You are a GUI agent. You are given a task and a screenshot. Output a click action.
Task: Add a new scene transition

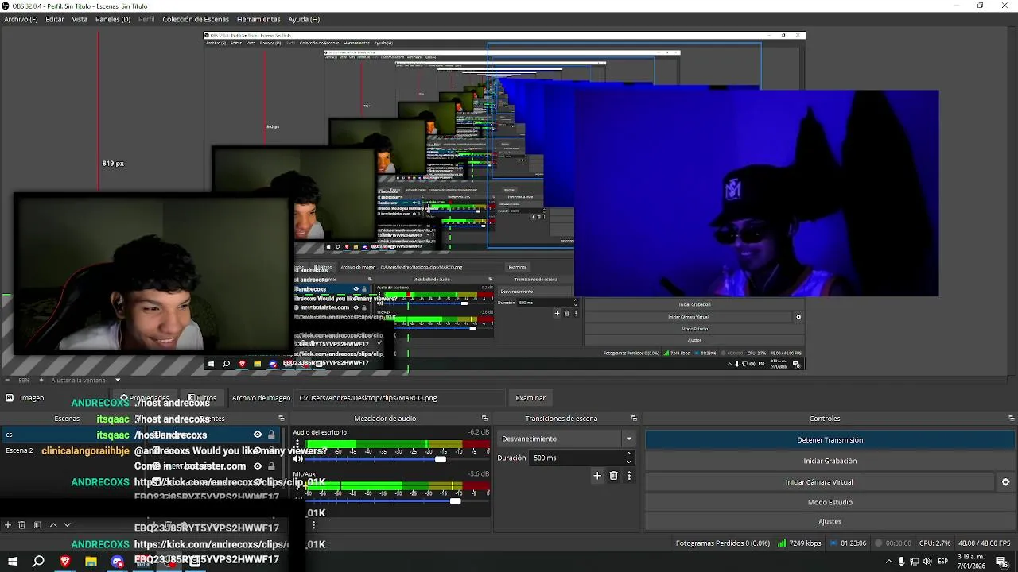(x=597, y=476)
